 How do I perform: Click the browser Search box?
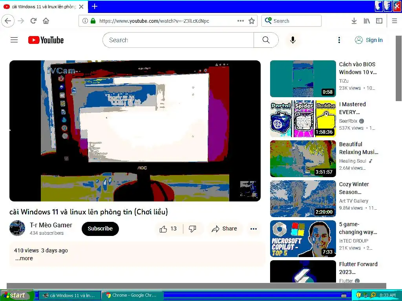(292, 21)
